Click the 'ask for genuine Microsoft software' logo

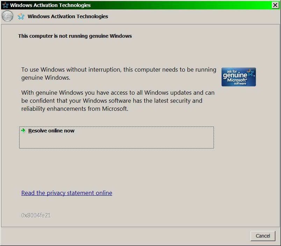click(238, 77)
